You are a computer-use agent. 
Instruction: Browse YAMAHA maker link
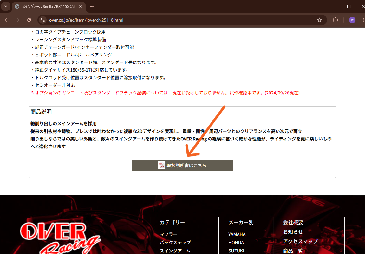pyautogui.click(x=237, y=234)
